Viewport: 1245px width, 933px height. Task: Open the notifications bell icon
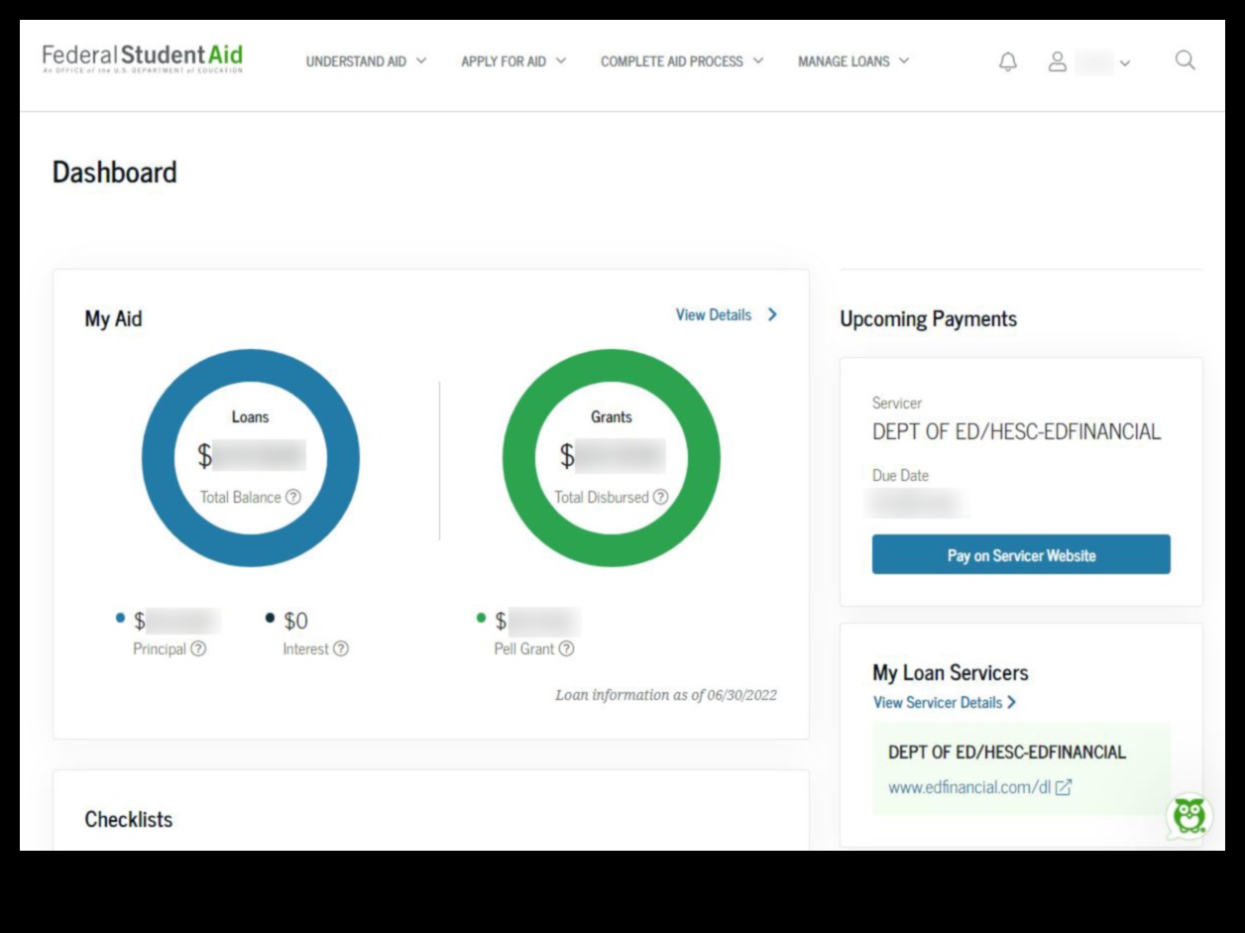coord(1007,61)
